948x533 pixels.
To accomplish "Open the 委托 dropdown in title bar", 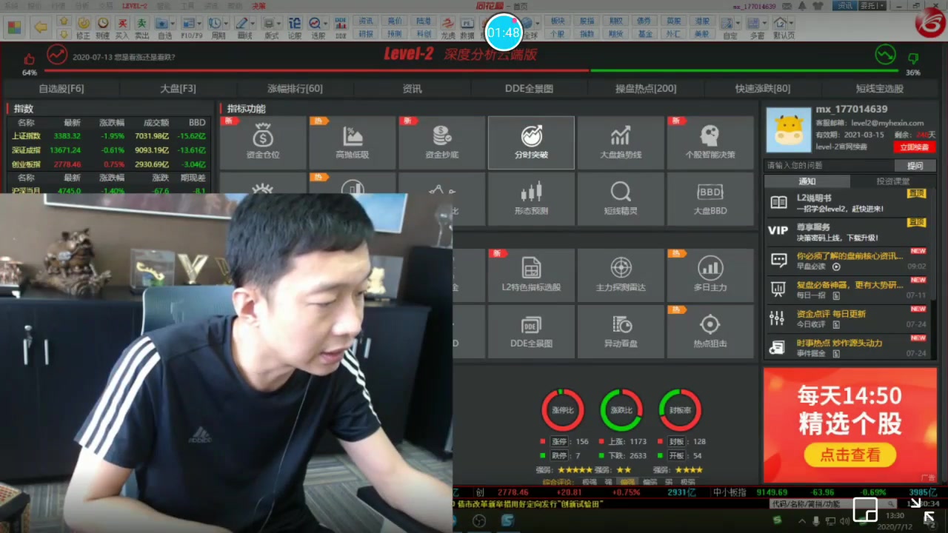I will click(x=872, y=5).
